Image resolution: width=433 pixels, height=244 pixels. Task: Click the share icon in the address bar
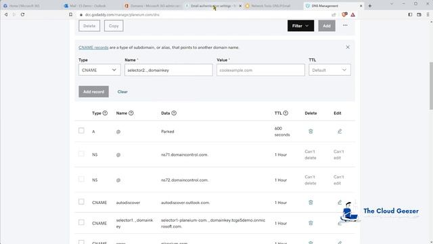[x=334, y=15]
